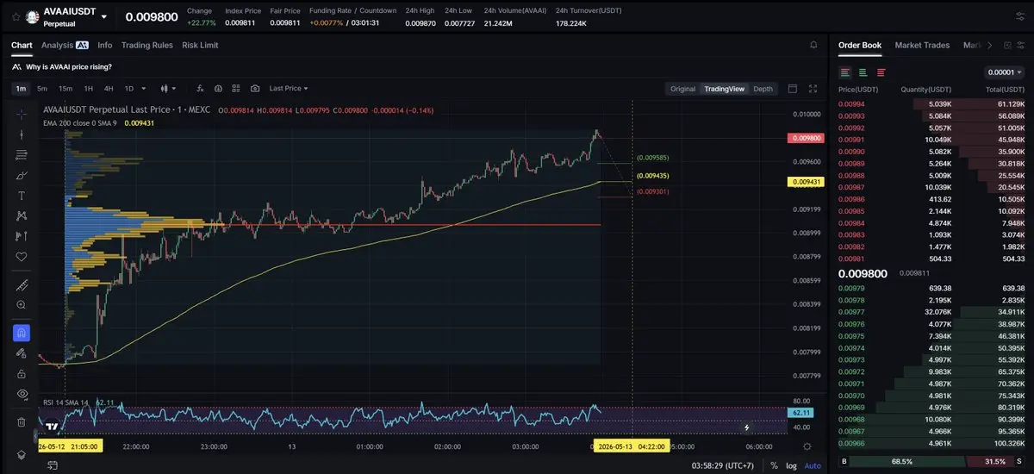Select the brush drawing tool
Image resolution: width=1034 pixels, height=474 pixels.
[x=22, y=175]
